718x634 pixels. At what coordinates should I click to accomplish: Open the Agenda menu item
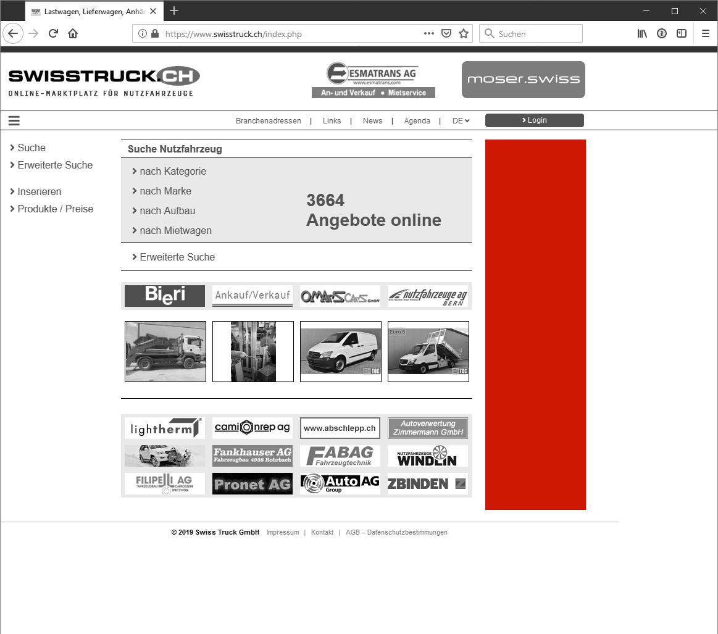[417, 121]
